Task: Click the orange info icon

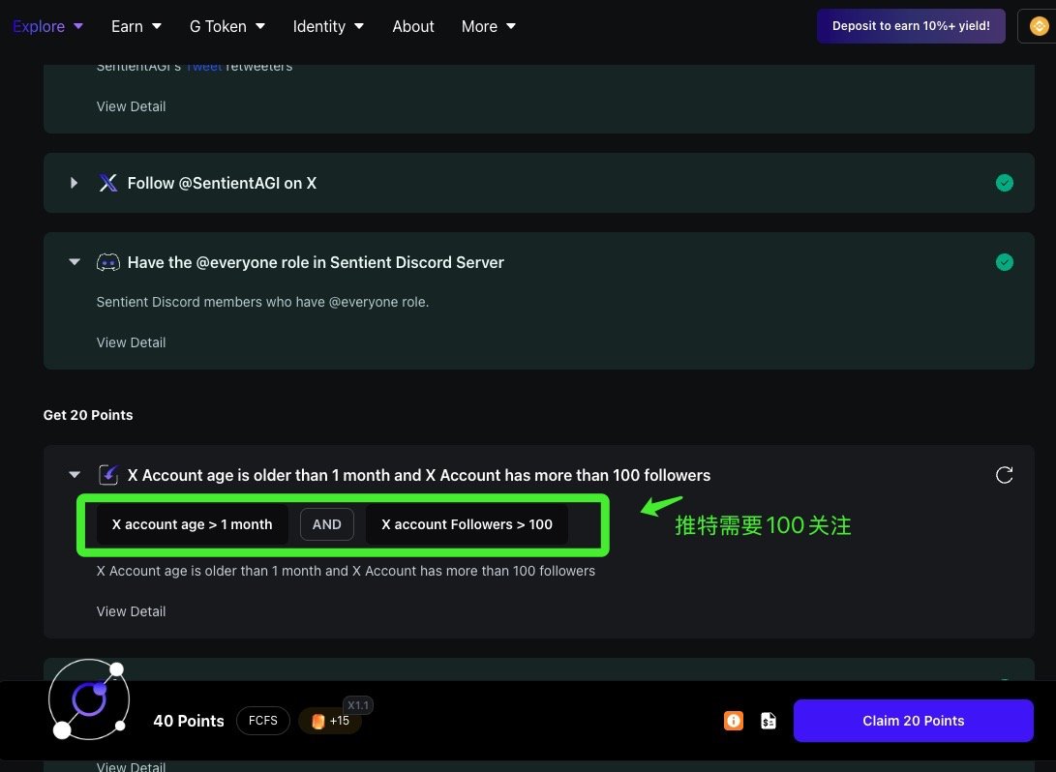Action: click(734, 721)
